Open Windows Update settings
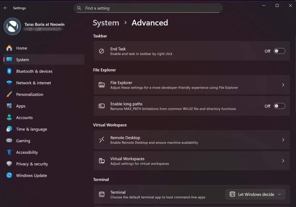Viewport: 296px width, 207px height. (x=44, y=175)
